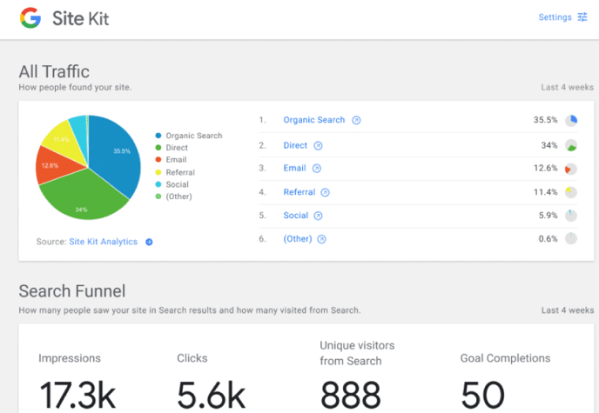This screenshot has width=599, height=413.
Task: Click the Organic Search legend color dot
Action: coord(158,136)
